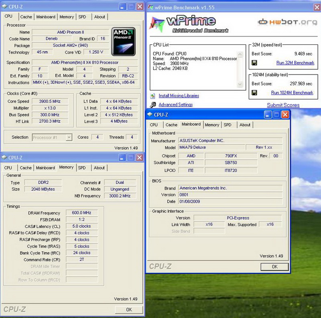Viewport: 321px width, 318px height.
Task: Open the Processor #1 selection dropdown
Action: (69, 137)
